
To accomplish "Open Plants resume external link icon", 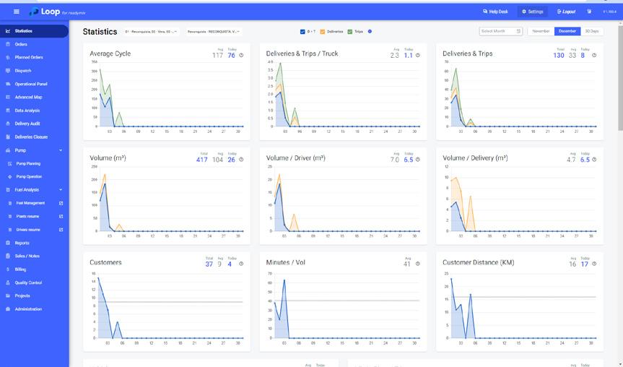I will click(61, 216).
